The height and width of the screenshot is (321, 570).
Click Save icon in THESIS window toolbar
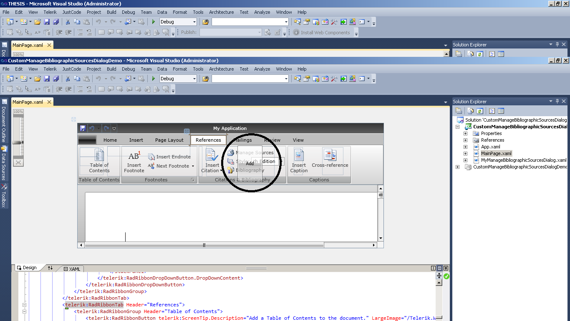point(47,22)
